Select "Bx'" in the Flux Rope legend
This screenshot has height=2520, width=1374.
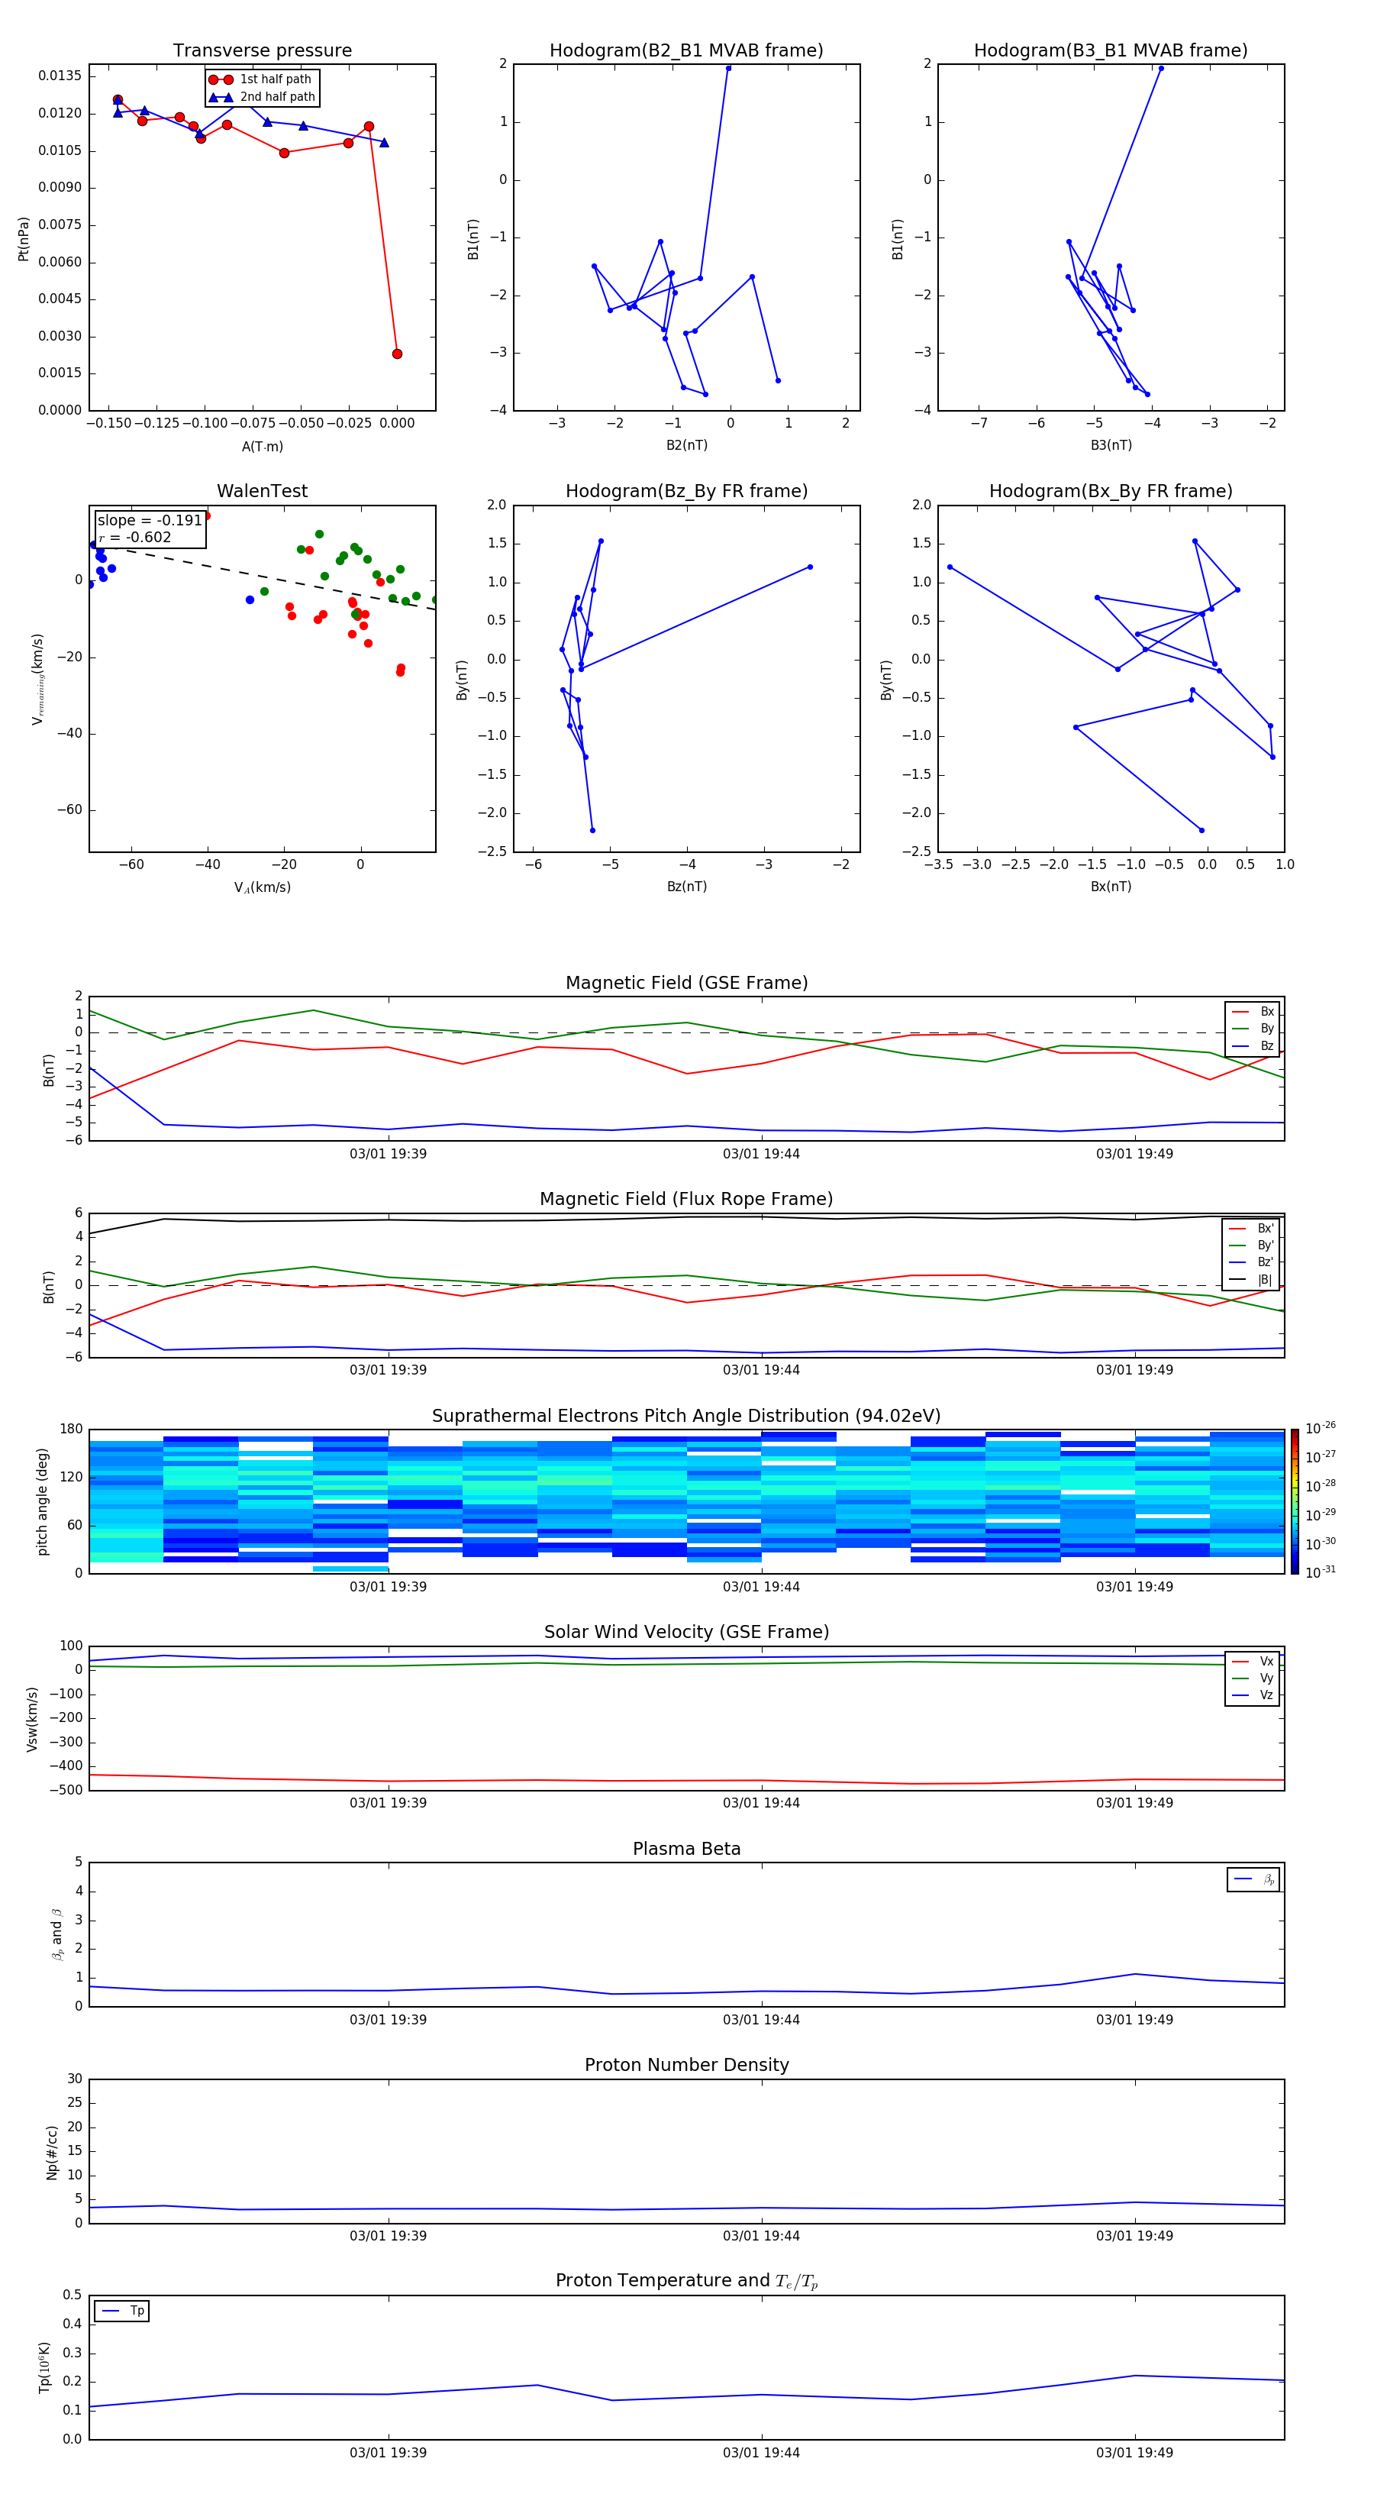coord(1252,1229)
